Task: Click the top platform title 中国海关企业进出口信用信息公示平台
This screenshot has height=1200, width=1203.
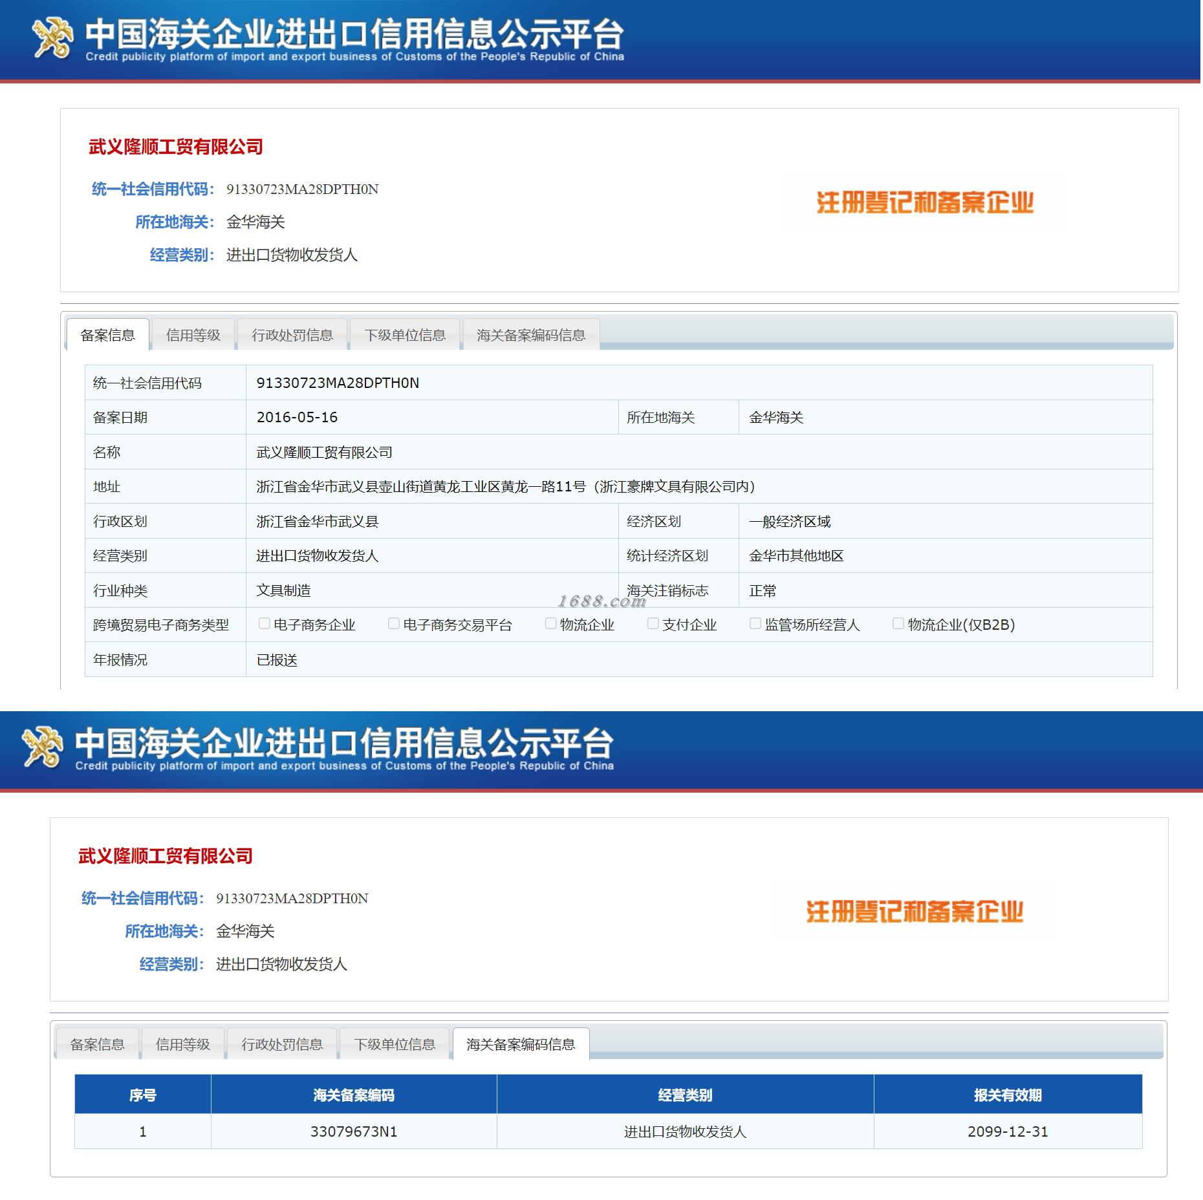Action: (x=354, y=34)
